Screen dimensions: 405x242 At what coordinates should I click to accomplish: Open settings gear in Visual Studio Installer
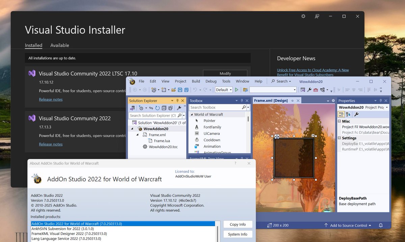tap(303, 16)
